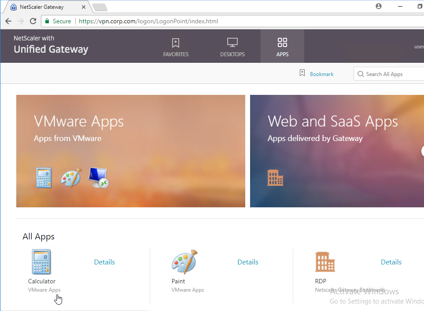Select the Apps tab
The height and width of the screenshot is (311, 424).
pyautogui.click(x=282, y=47)
